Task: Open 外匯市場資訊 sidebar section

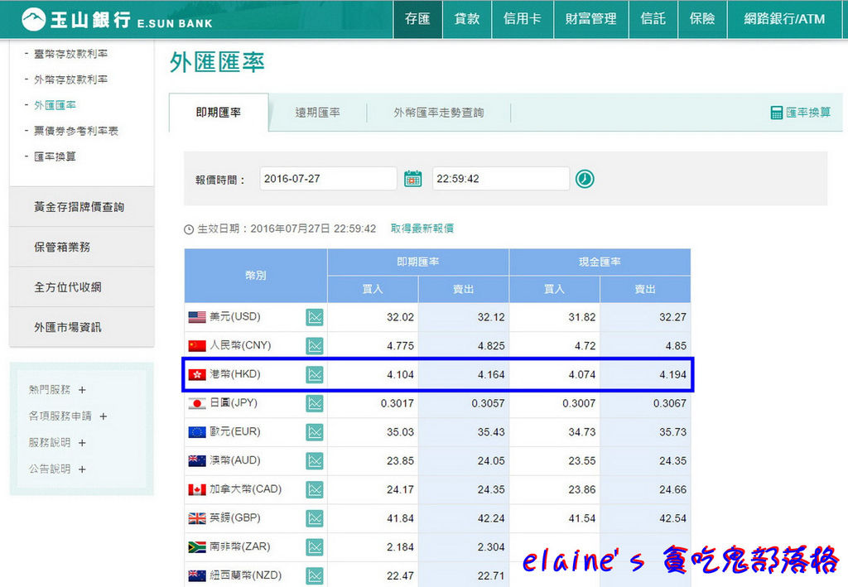Action: click(82, 327)
